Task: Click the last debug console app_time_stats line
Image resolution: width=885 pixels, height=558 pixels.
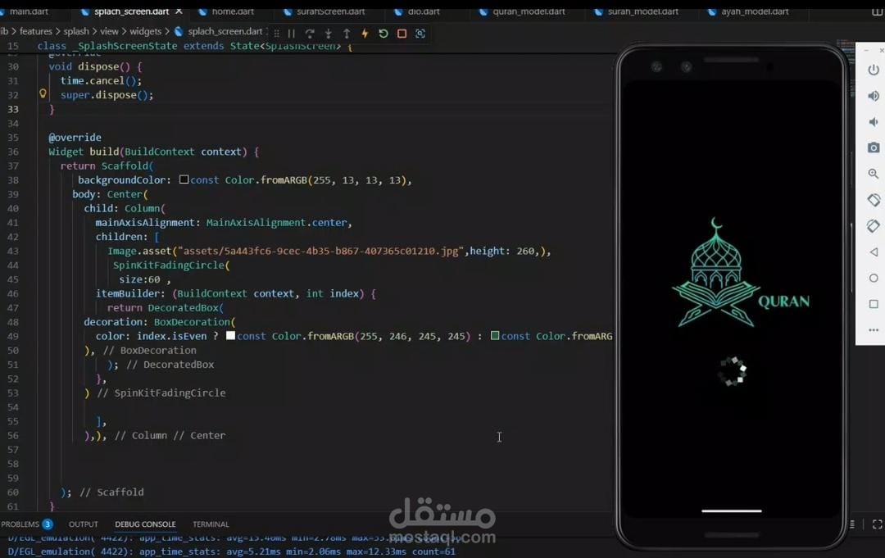Action: pos(231,551)
